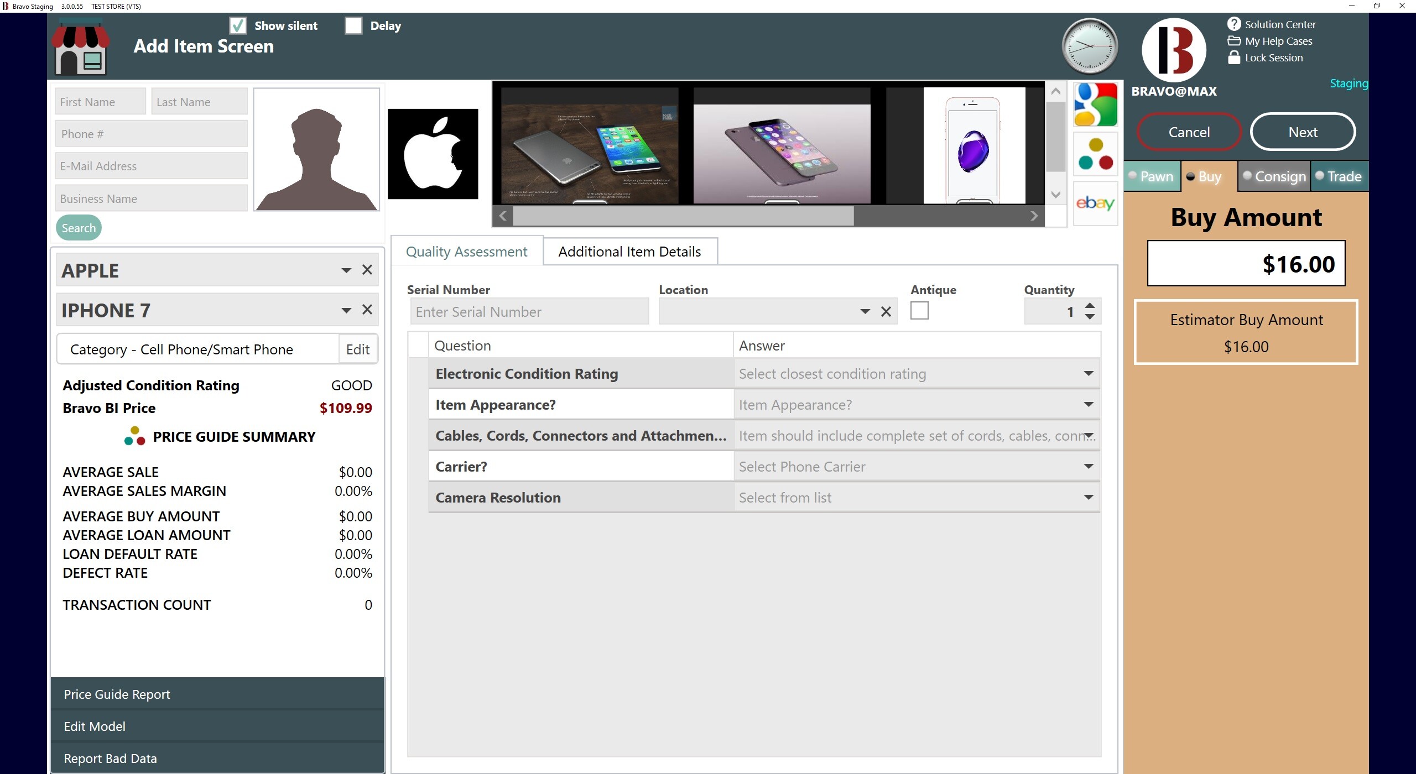Click the First Name field
This screenshot has height=774, width=1416.
coord(100,102)
